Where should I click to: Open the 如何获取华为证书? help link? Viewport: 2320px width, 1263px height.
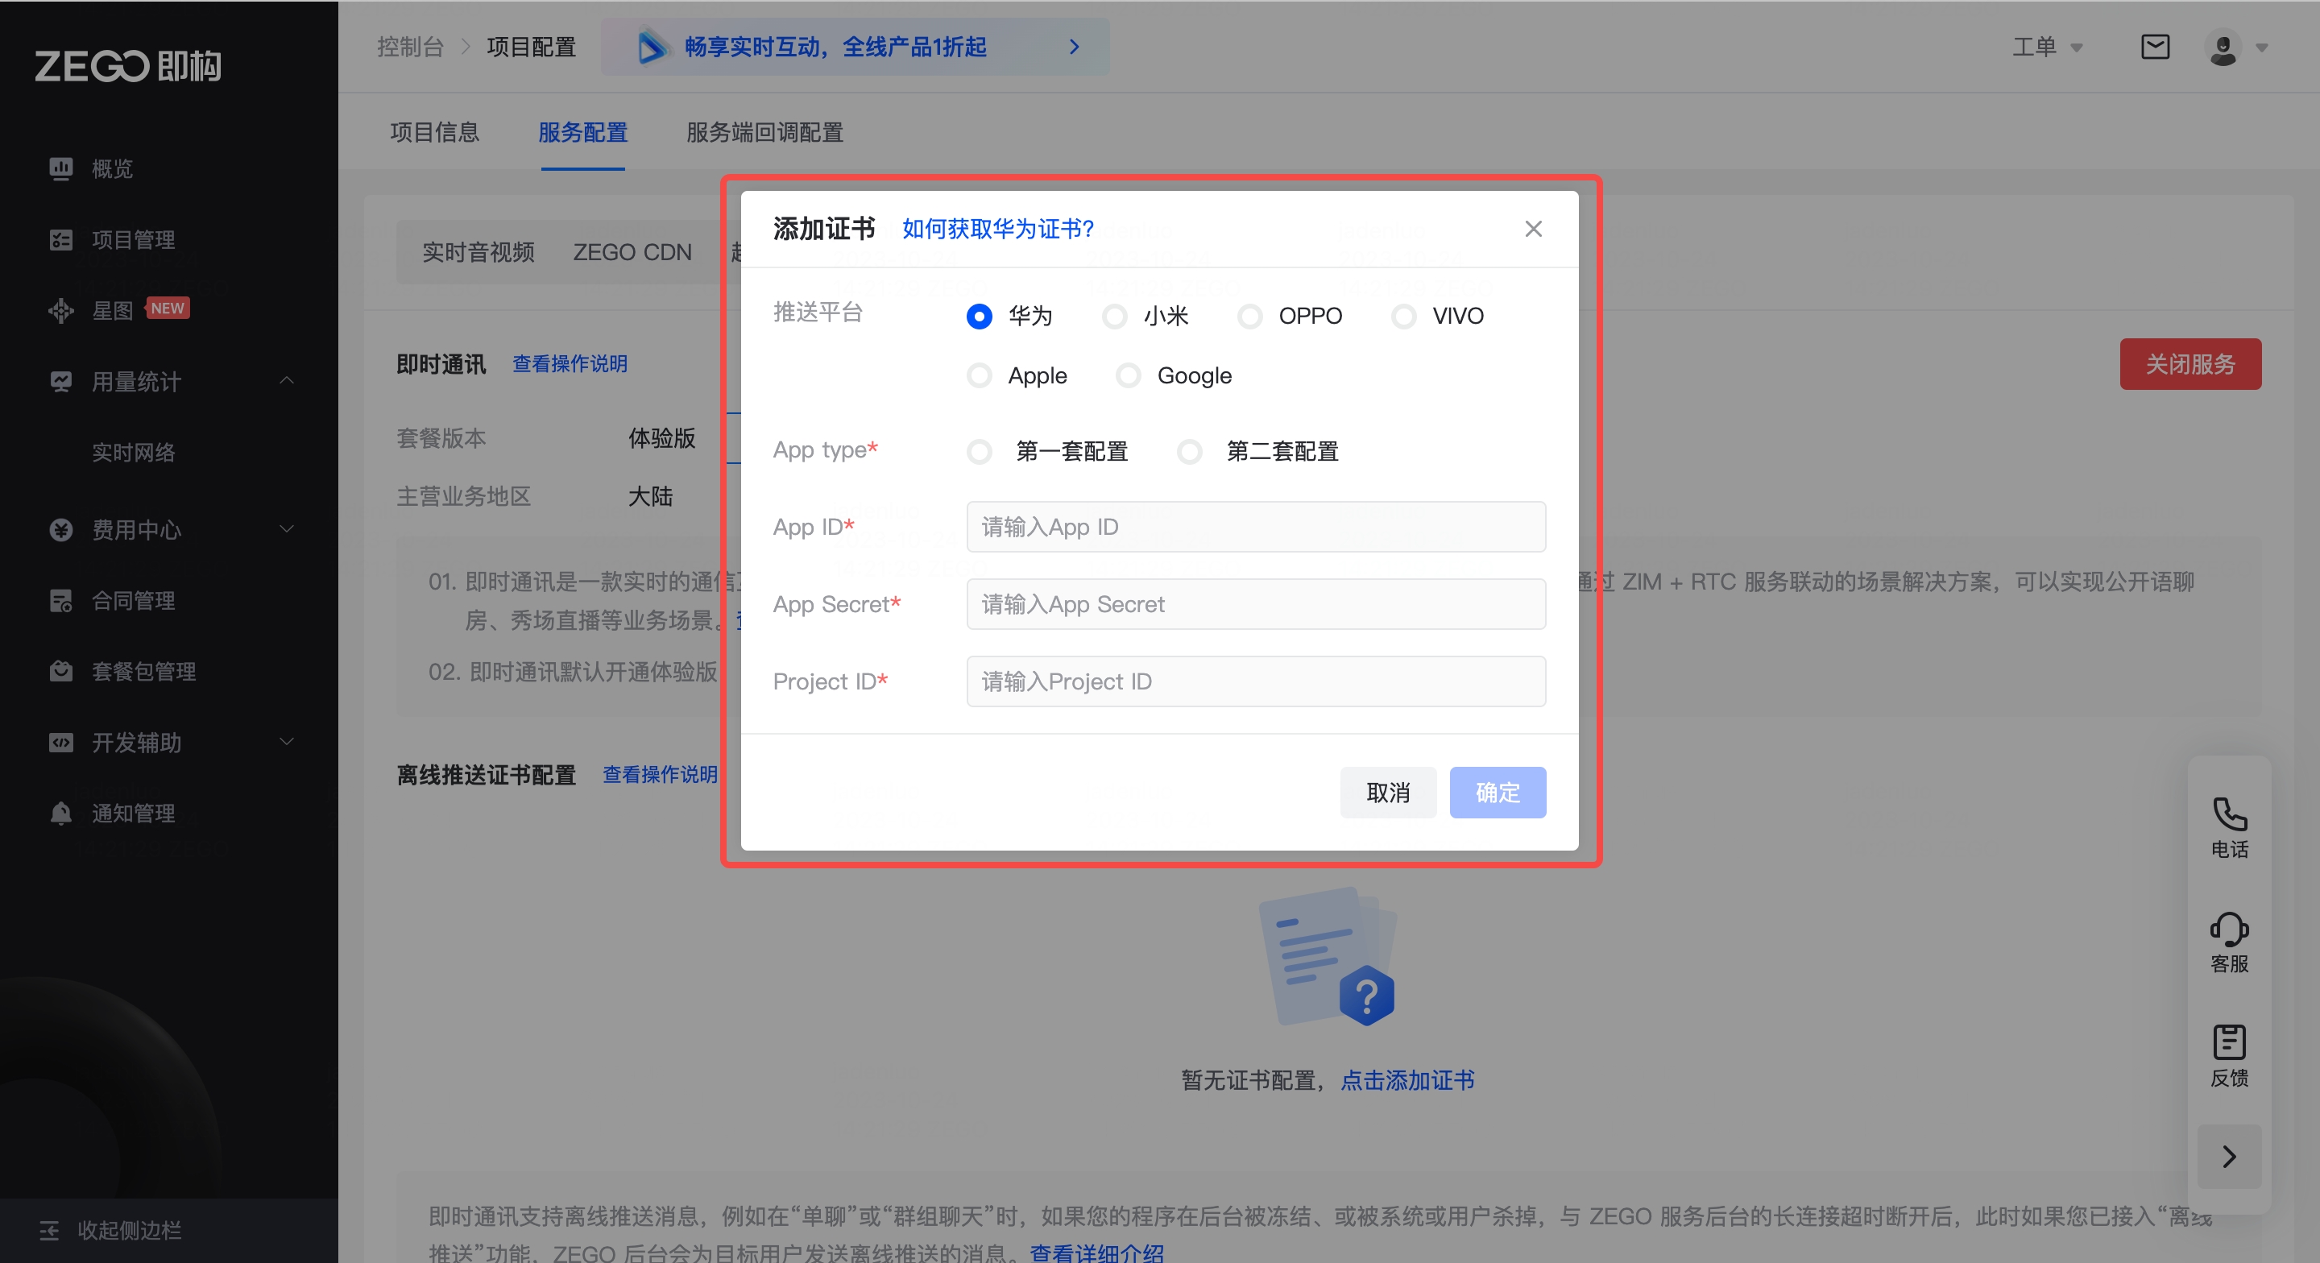[998, 229]
